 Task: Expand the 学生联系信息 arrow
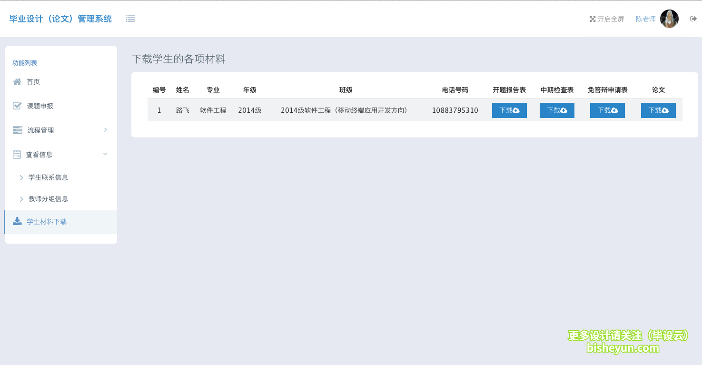click(x=21, y=177)
